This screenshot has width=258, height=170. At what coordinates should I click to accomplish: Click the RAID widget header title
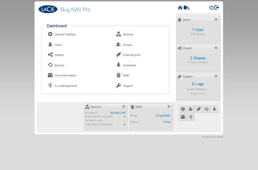point(139,107)
